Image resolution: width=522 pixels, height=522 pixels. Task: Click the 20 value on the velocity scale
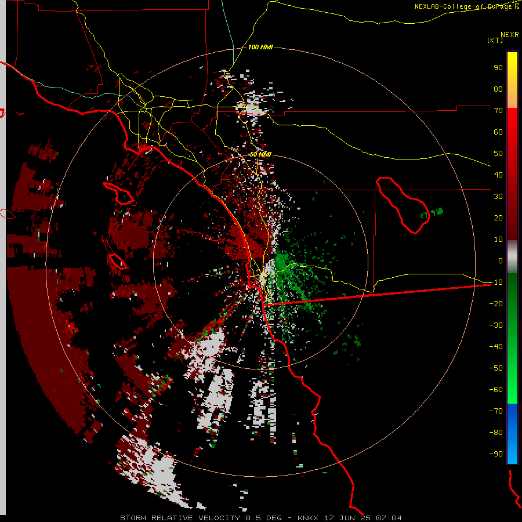click(498, 218)
